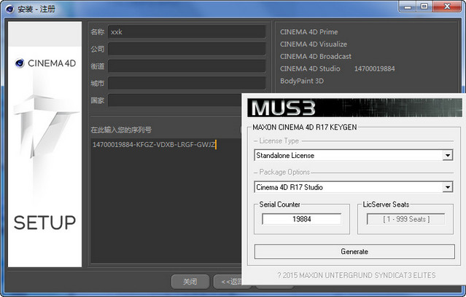Image resolution: width=466 pixels, height=297 pixels.
Task: Click the Generate button
Action: coord(354,252)
